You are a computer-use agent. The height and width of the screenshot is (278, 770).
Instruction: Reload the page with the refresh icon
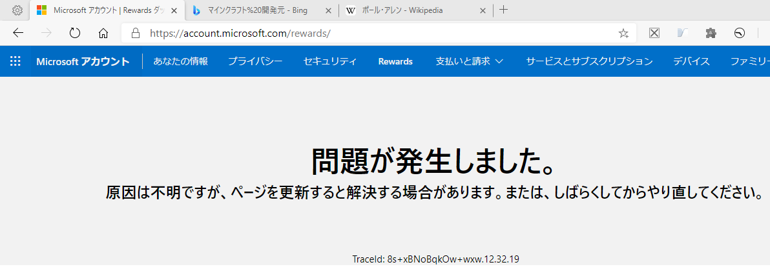[75, 33]
